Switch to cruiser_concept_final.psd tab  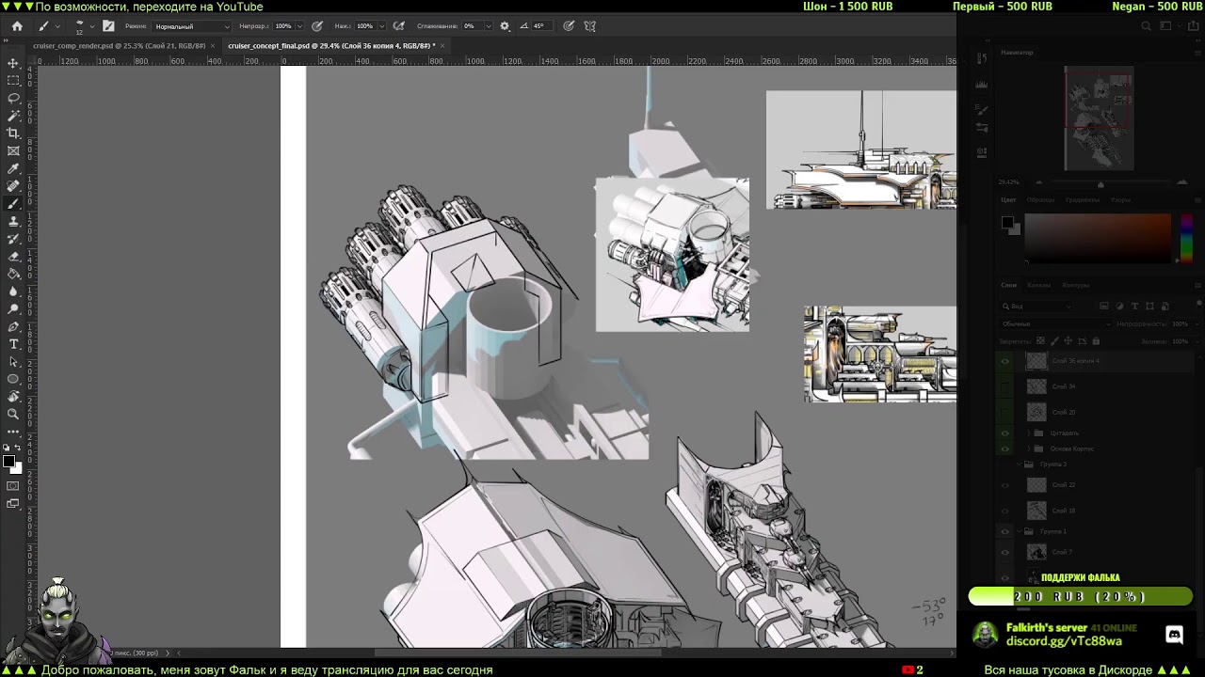[x=329, y=45]
